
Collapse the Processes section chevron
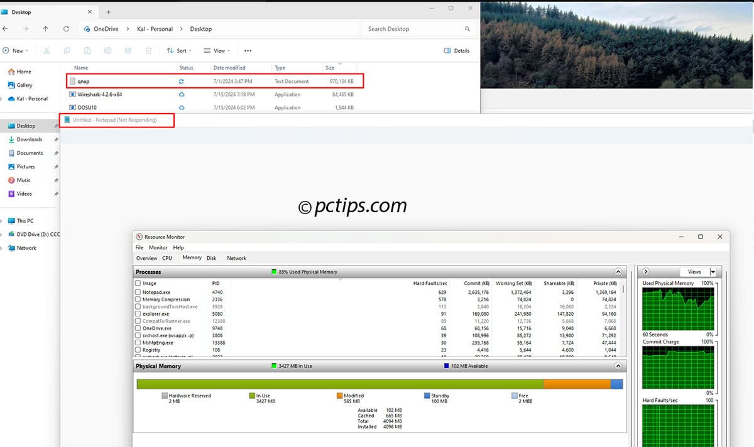[x=618, y=272]
